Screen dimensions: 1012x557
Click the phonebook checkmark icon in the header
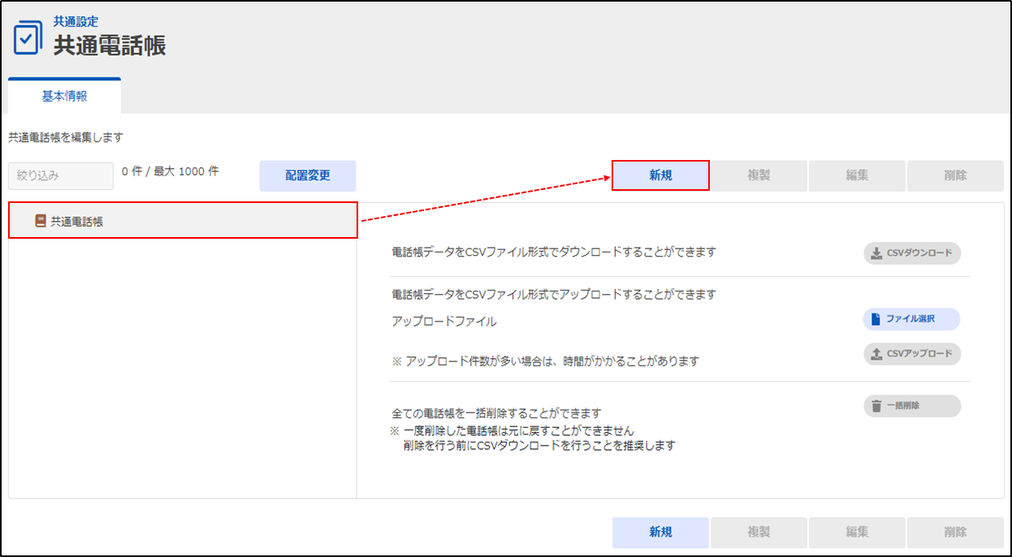point(28,37)
